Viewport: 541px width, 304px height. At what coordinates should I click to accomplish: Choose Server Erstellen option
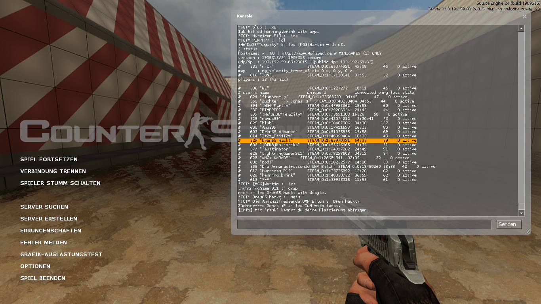point(49,219)
